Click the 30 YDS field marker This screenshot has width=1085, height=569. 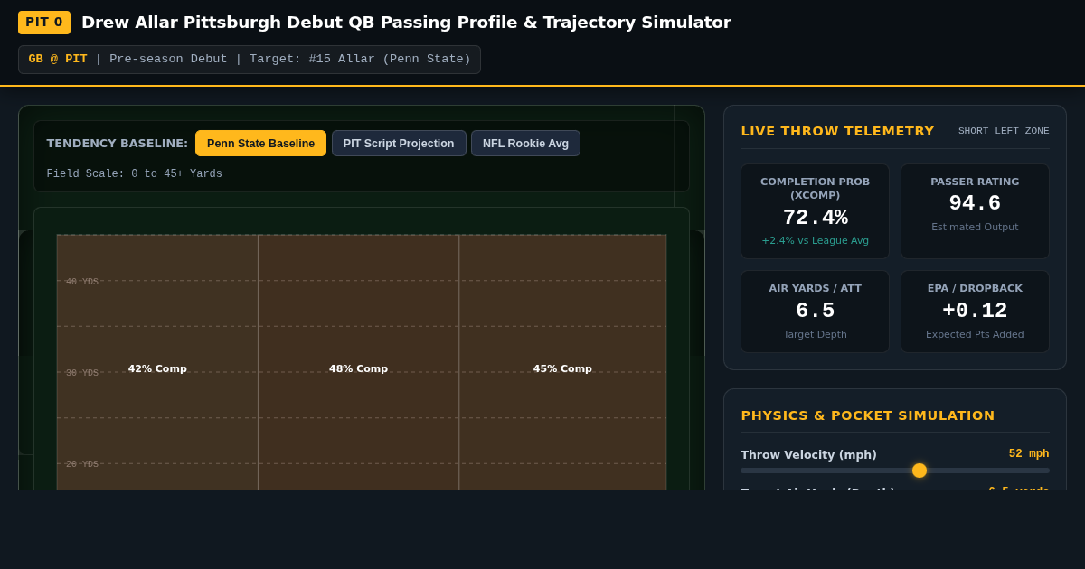click(82, 373)
